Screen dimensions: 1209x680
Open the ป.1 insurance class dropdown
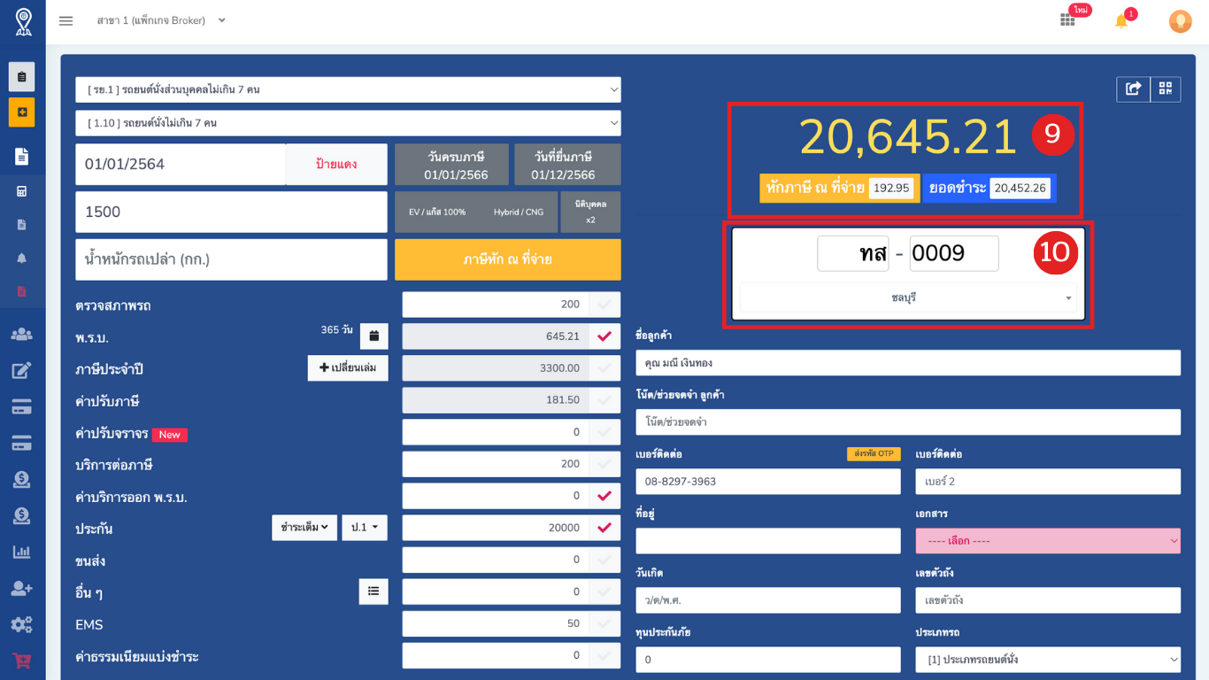(365, 528)
